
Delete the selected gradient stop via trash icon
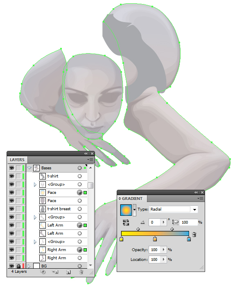pyautogui.click(x=194, y=234)
